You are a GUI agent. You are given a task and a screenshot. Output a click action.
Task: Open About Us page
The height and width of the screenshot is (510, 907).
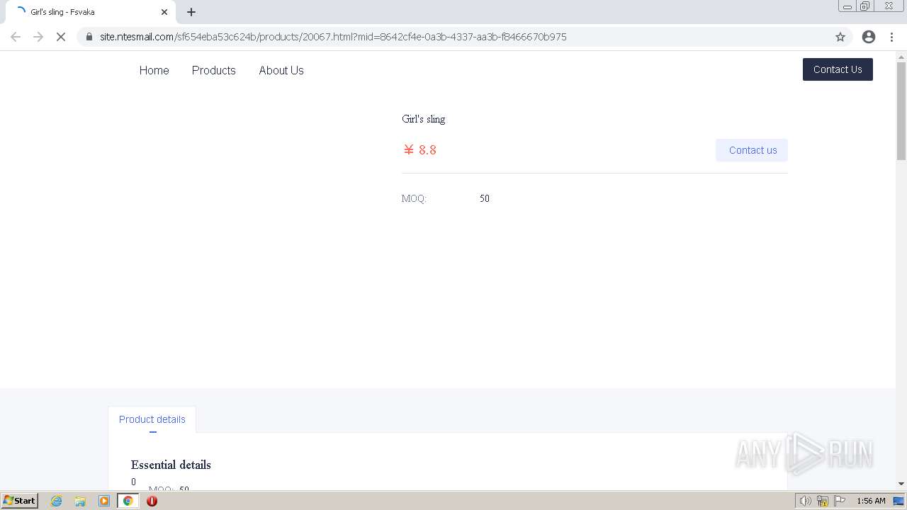(x=281, y=70)
